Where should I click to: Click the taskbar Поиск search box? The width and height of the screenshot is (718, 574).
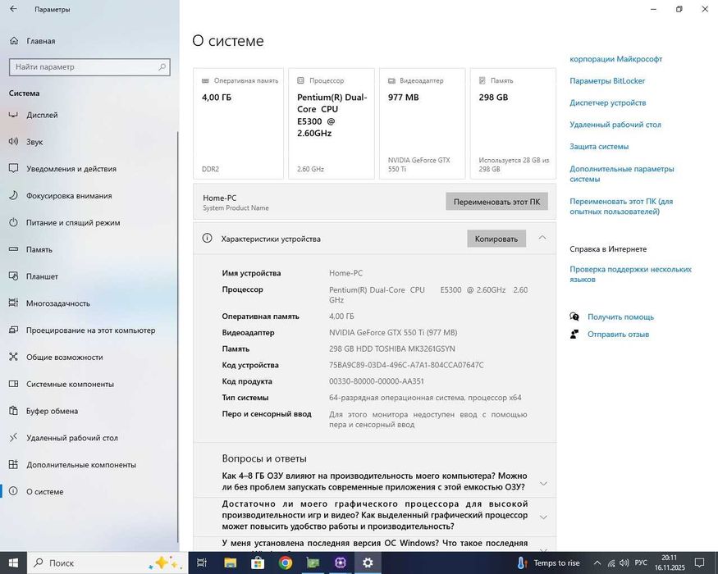pos(107,563)
